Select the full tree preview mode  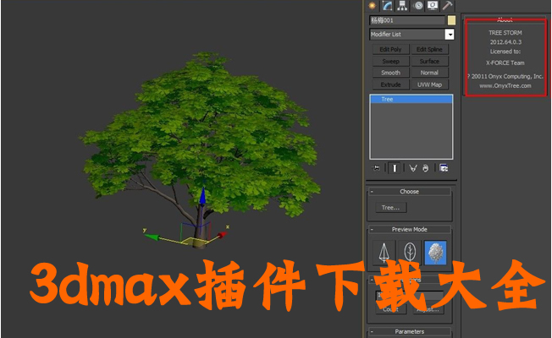tap(435, 253)
